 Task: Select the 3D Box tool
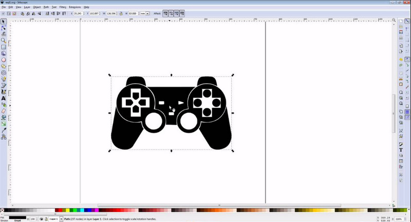tap(4, 53)
